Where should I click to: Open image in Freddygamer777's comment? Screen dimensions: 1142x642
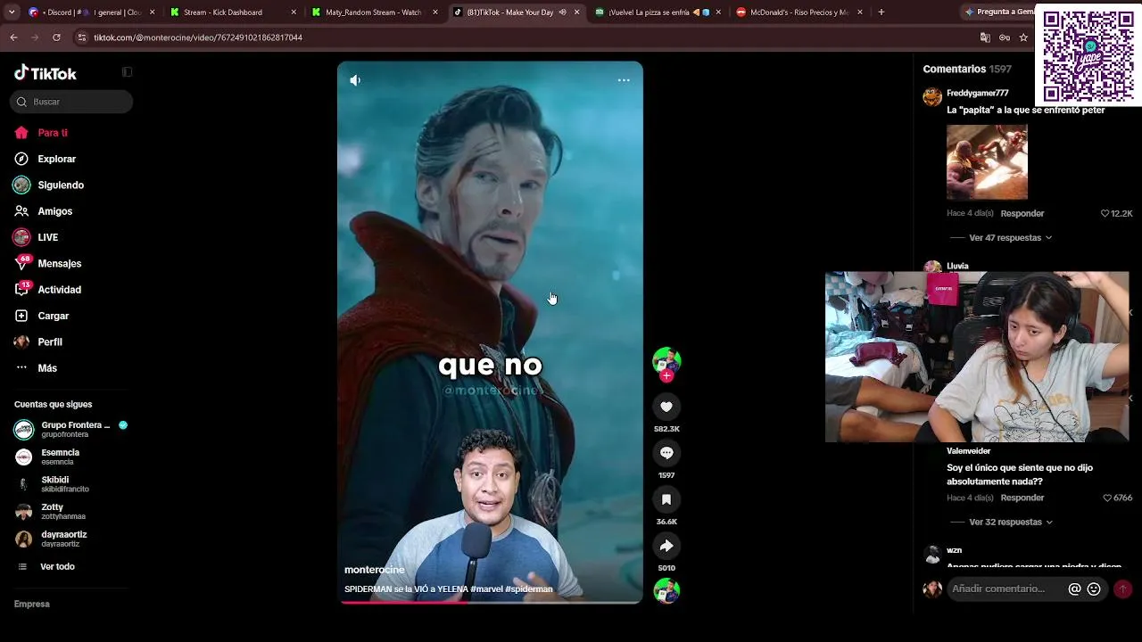tap(987, 162)
